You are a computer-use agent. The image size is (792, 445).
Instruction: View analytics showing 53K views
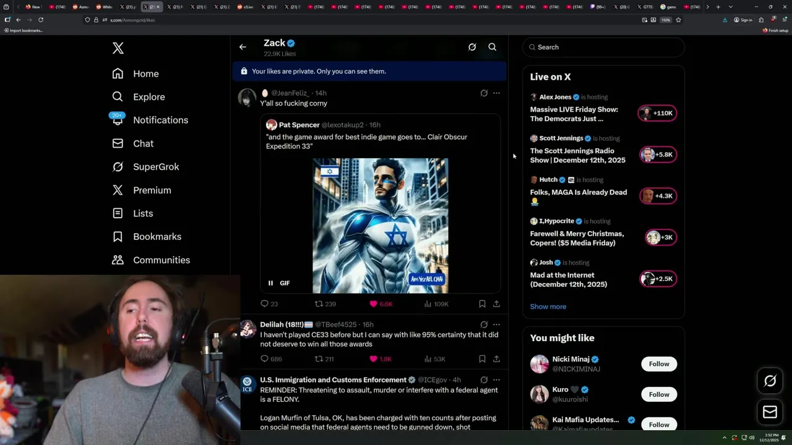click(435, 359)
